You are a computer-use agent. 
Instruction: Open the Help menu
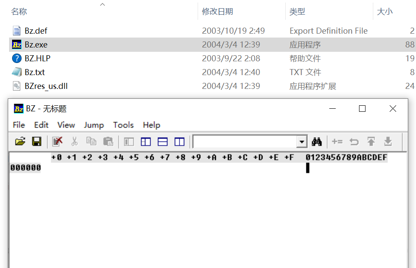coord(151,125)
